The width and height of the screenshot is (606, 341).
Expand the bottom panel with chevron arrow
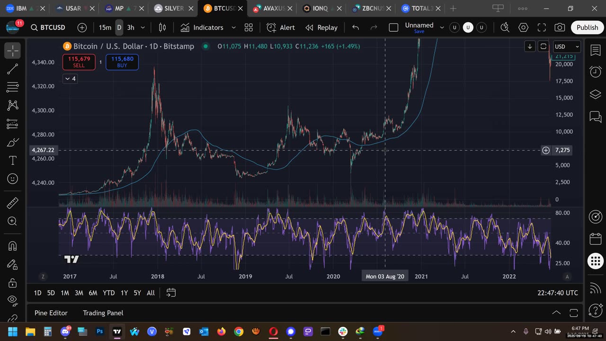point(556,313)
